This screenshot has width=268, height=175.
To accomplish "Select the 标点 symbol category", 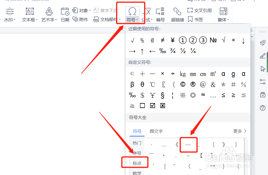I will [x=136, y=163].
